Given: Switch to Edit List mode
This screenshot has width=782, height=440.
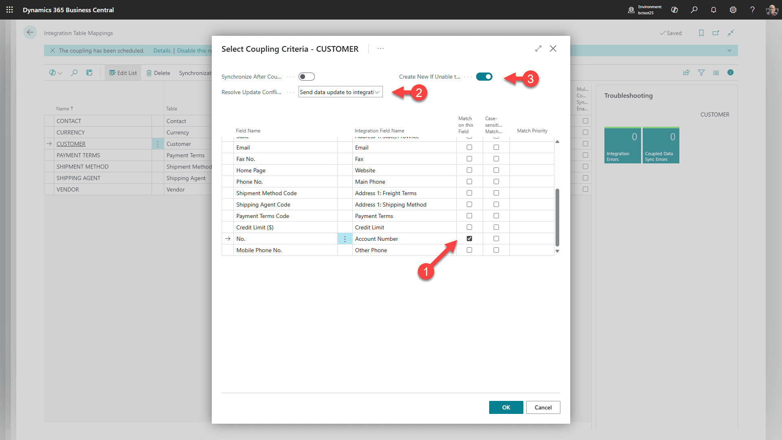Looking at the screenshot, I should click(x=123, y=73).
